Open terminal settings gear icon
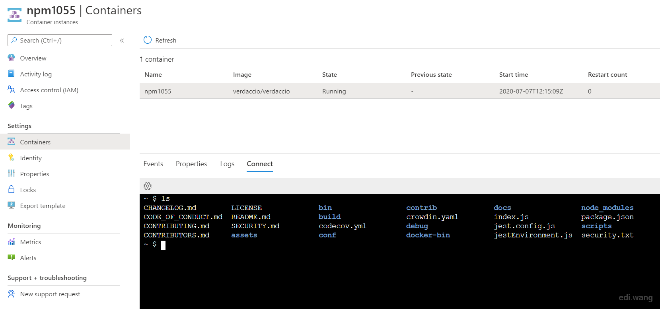This screenshot has width=660, height=309. point(148,186)
